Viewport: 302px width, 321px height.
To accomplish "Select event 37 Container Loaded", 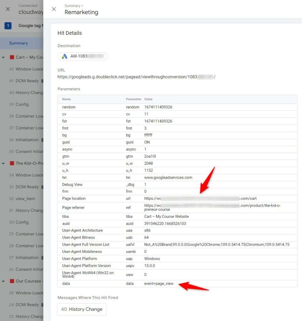I will [x=26, y=128].
